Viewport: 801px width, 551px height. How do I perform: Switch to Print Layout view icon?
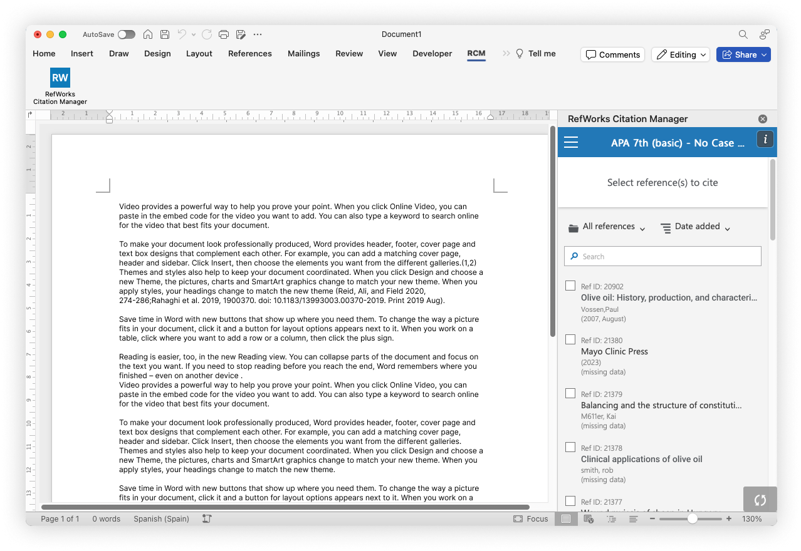point(566,519)
